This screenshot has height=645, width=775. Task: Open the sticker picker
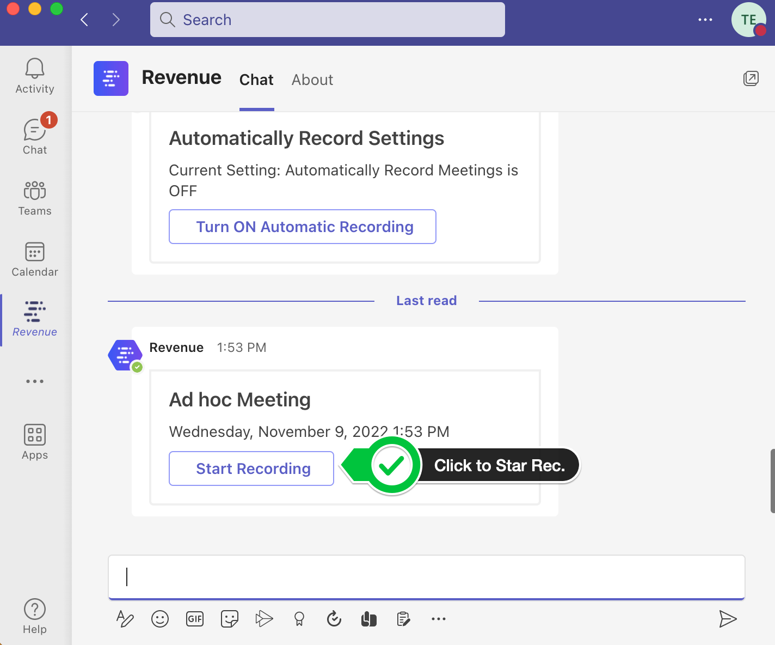click(x=230, y=619)
